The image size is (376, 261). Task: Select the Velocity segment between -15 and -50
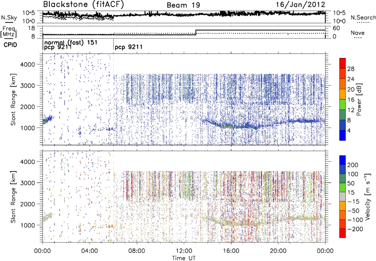point(343,206)
